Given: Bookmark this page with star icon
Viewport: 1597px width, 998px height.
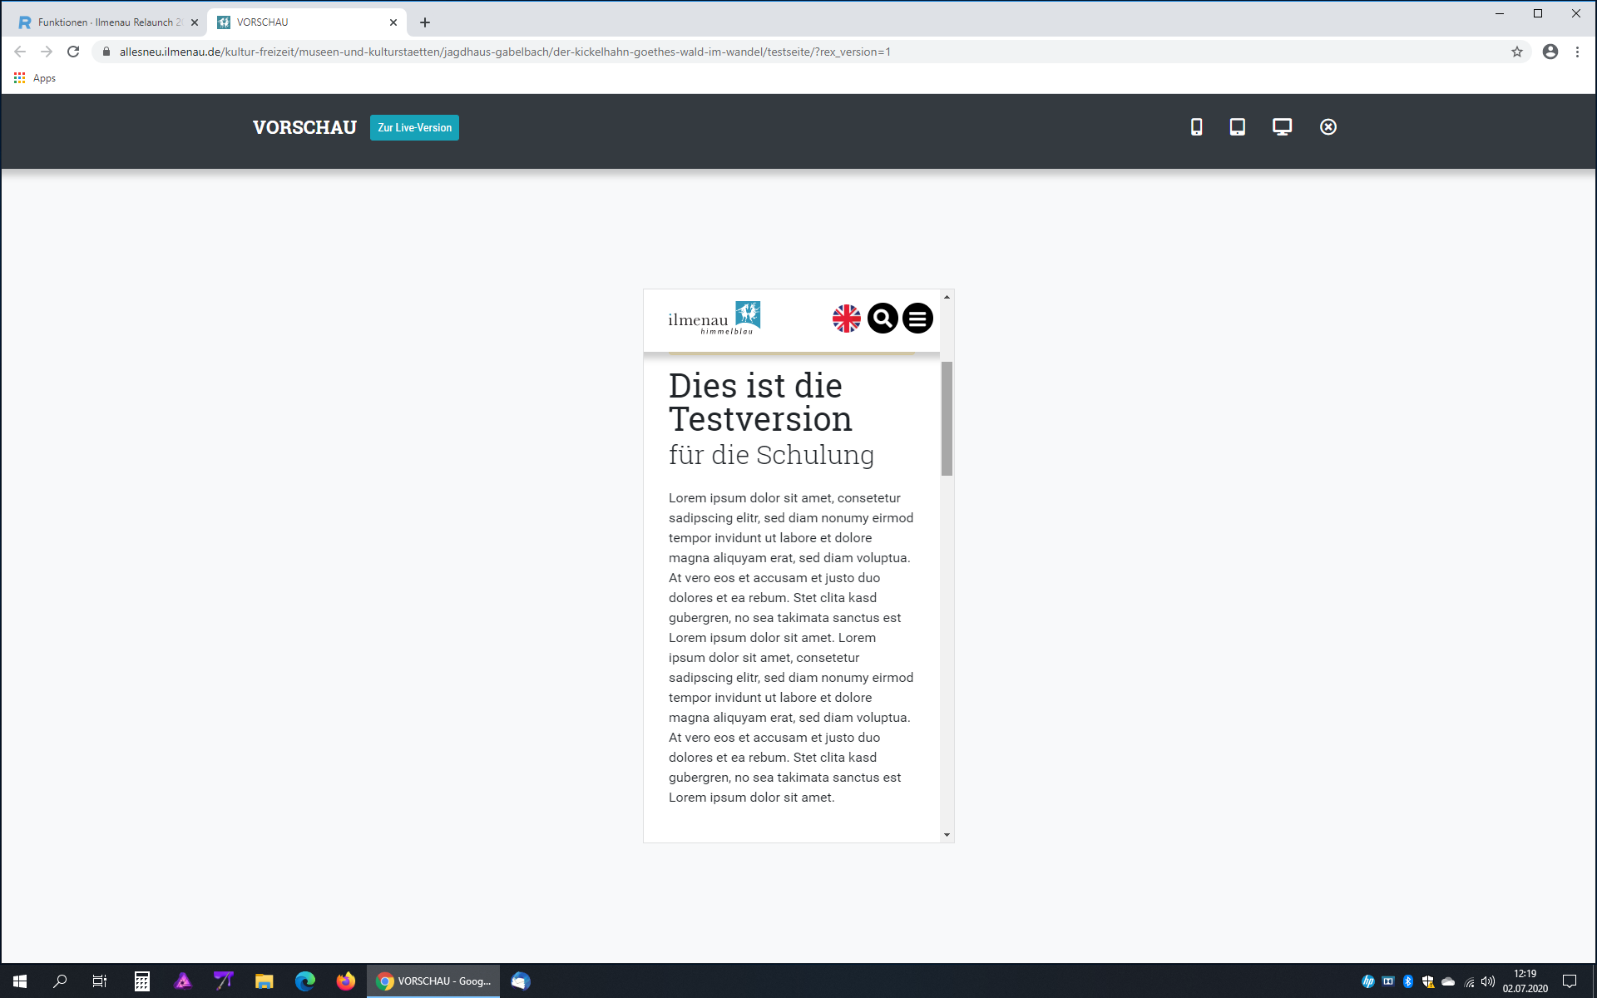Looking at the screenshot, I should point(1517,52).
